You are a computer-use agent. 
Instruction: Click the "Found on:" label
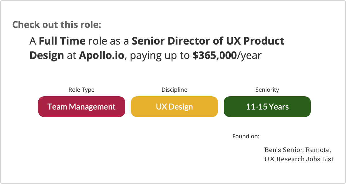(246, 136)
